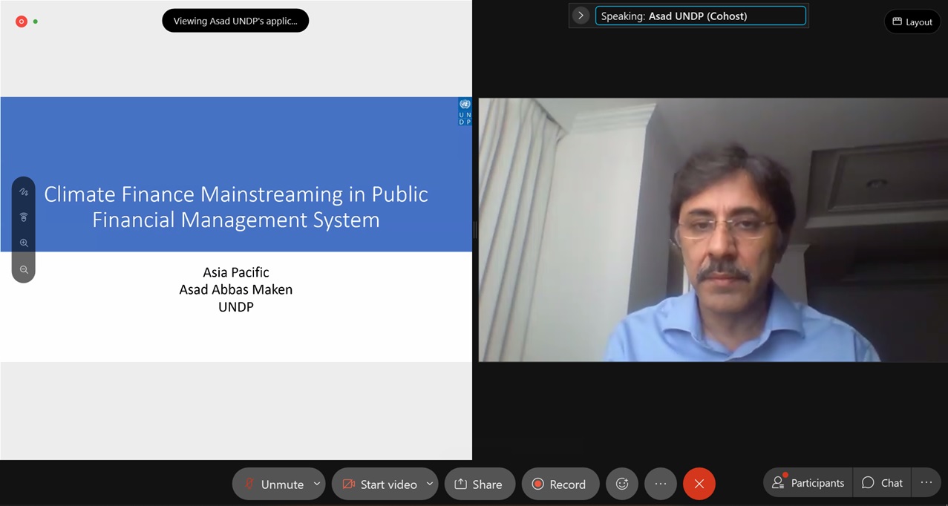Zoom in on the shared content

(x=24, y=243)
